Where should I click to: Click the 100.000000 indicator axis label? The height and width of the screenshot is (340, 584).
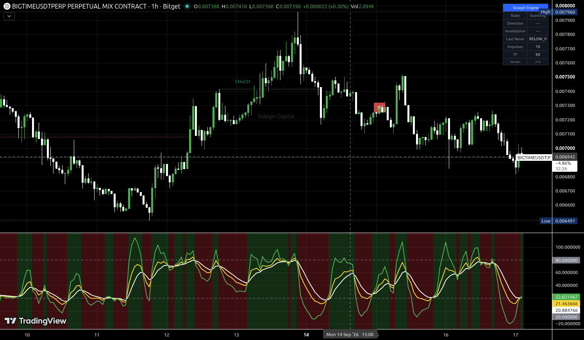[x=568, y=247]
